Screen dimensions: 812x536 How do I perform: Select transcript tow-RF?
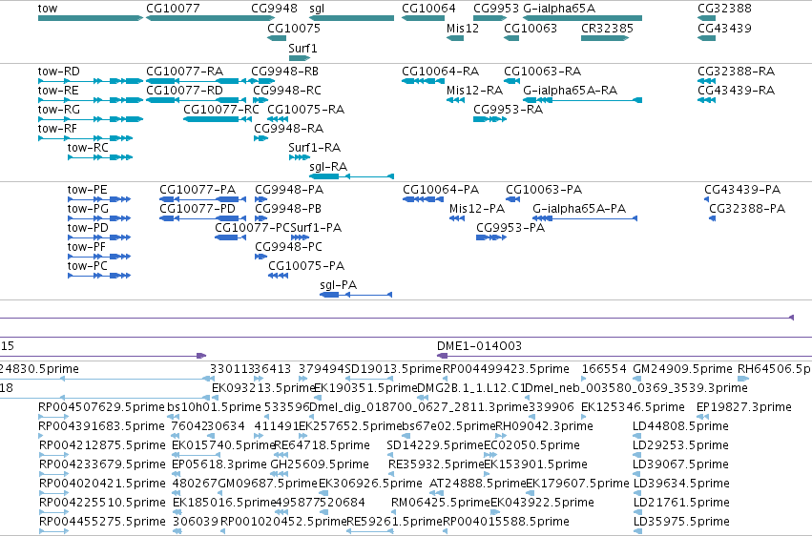tap(85, 138)
